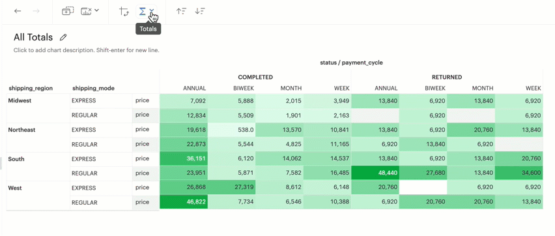Click the 2,015 cell
This screenshot has height=236, width=555.
(x=279, y=101)
